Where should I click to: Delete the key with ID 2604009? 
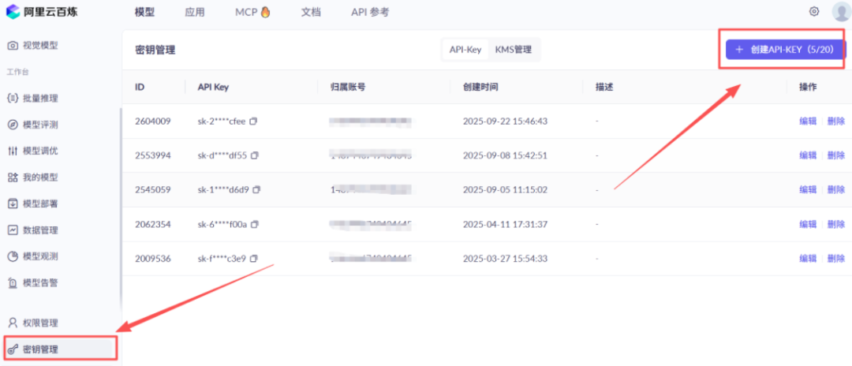[x=836, y=121]
